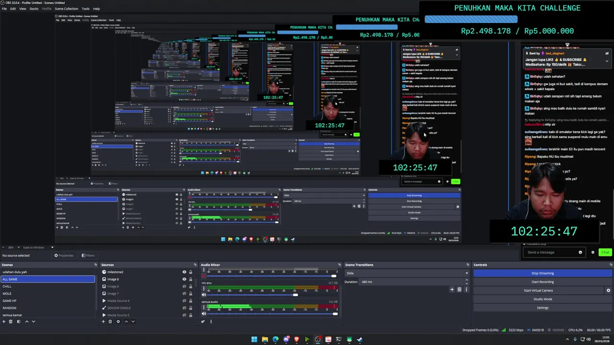Show Media Source 4 via eye icon

[184, 301]
